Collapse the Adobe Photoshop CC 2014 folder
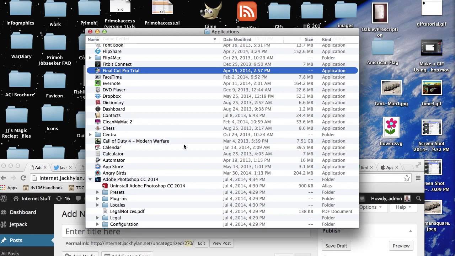The image size is (455, 256). [90, 179]
